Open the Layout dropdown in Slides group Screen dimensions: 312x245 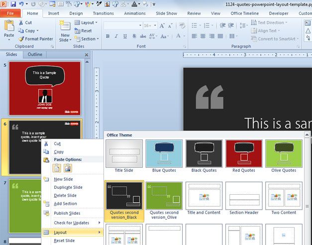[86, 22]
